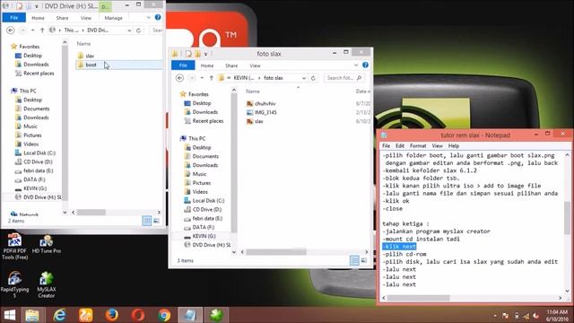Switch to Notepad taskbar icon
574x323 pixels.
click(190, 315)
